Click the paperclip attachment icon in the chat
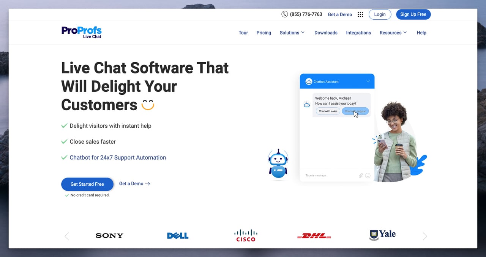Screen dimensions: 486x257 click(x=361, y=175)
